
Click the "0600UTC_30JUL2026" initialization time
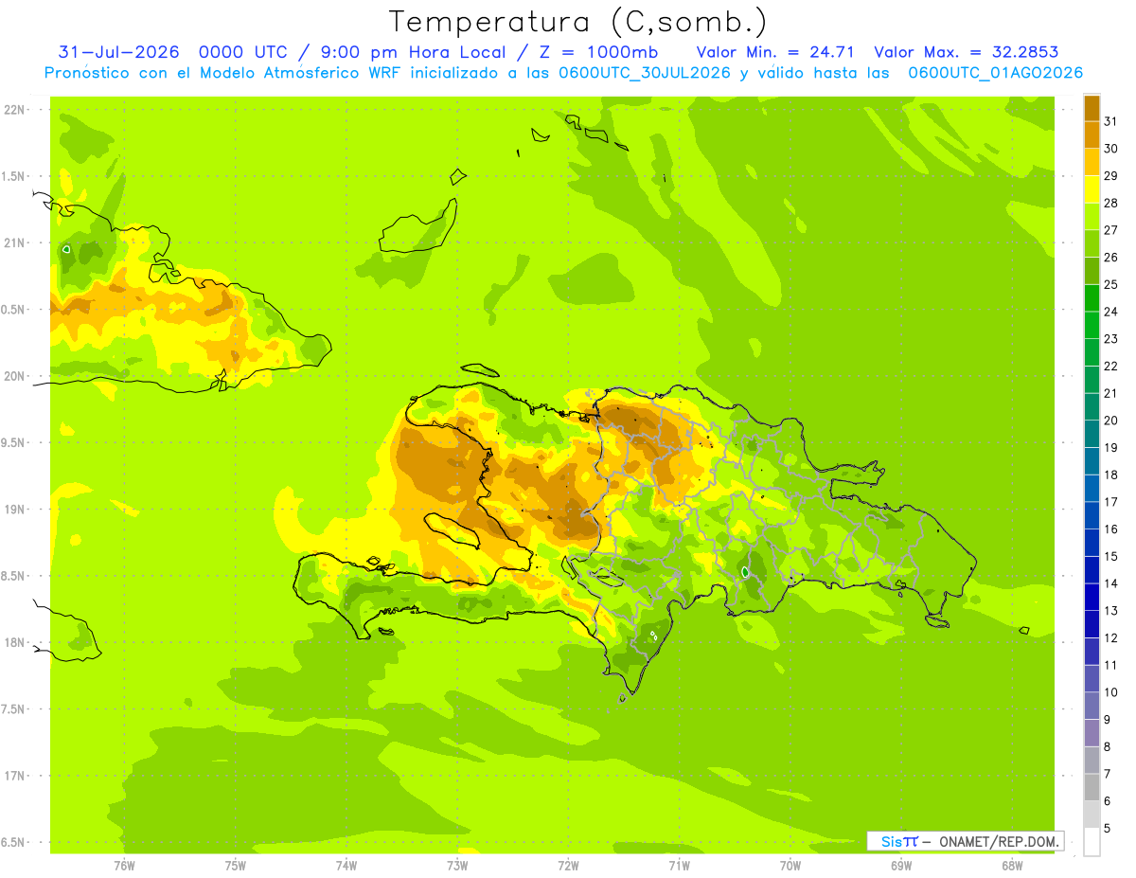pyautogui.click(x=645, y=73)
